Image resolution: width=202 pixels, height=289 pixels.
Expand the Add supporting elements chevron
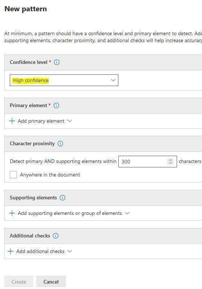pyautogui.click(x=127, y=213)
